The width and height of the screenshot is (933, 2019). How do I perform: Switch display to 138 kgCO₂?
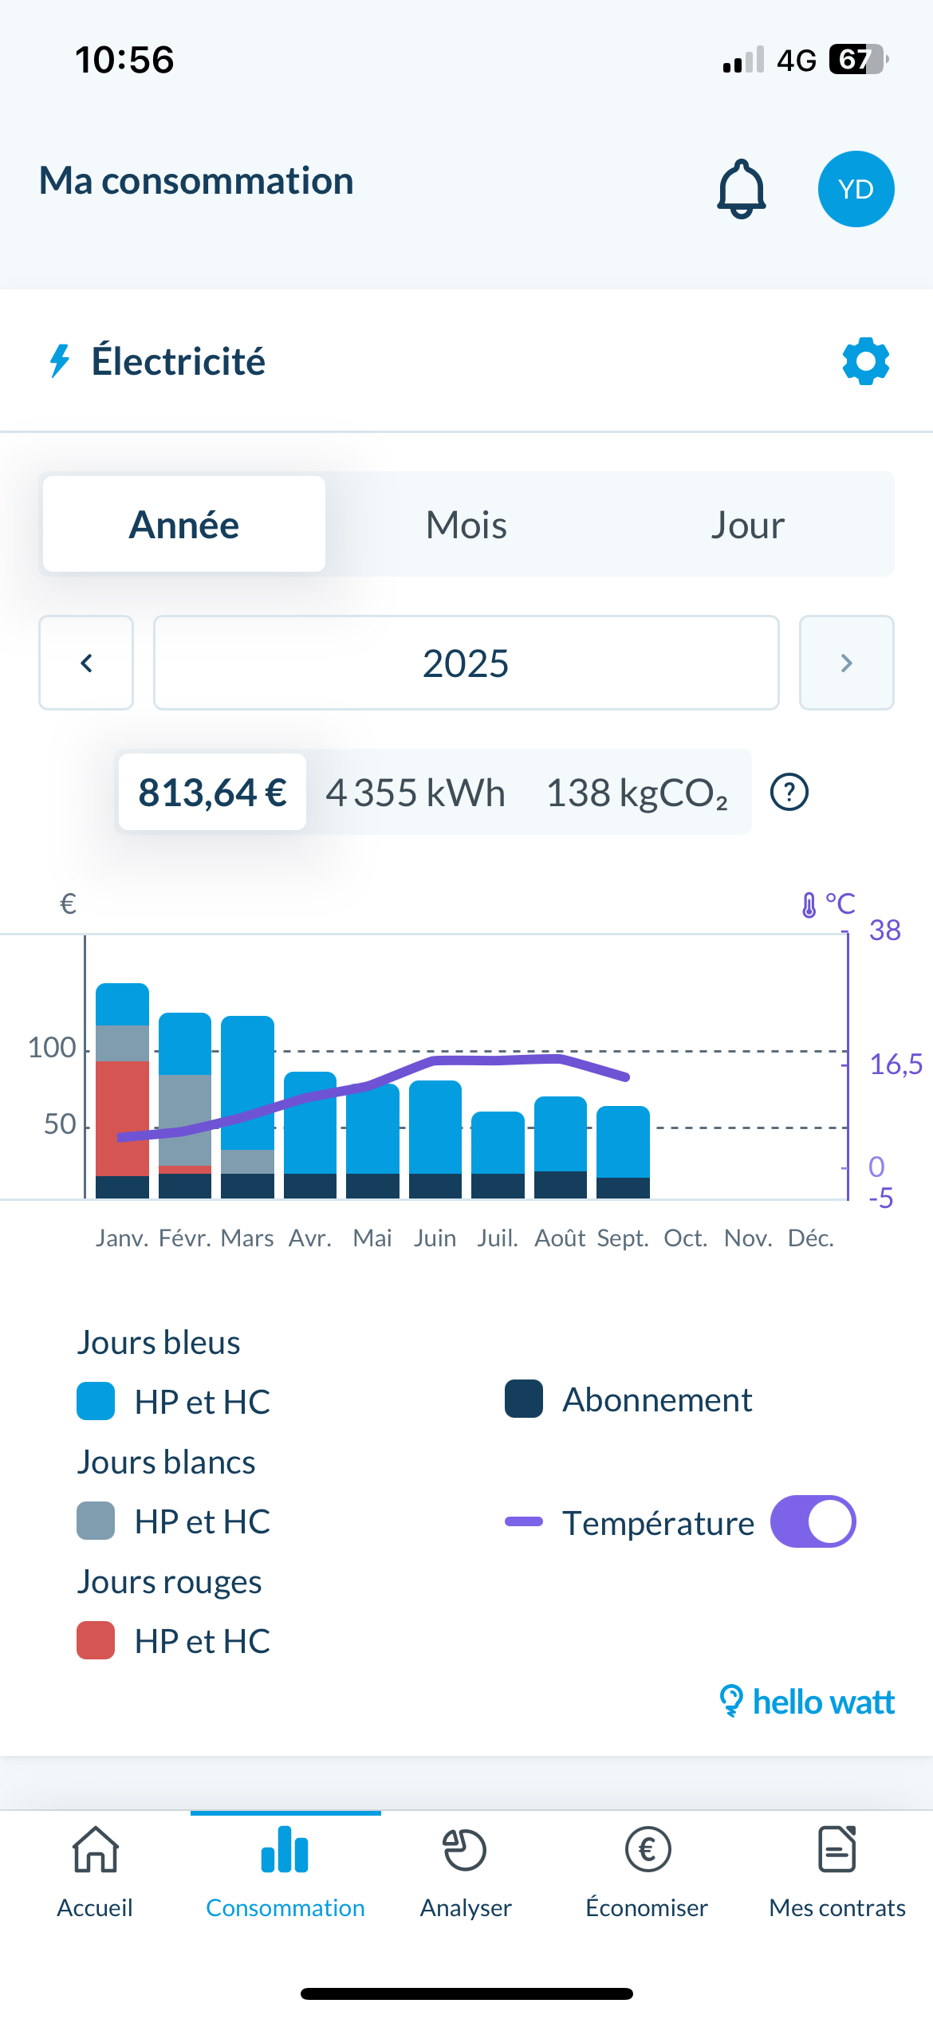[636, 793]
